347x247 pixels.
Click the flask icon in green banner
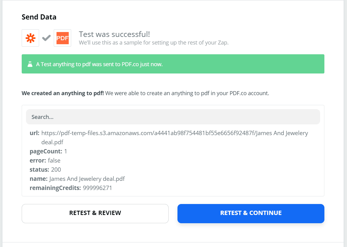tap(30, 64)
